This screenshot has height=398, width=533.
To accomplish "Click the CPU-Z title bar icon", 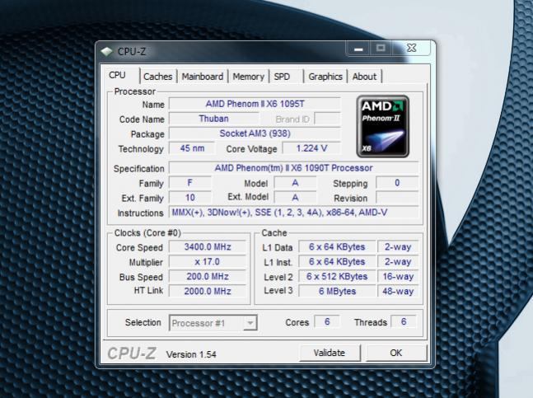I will pyautogui.click(x=107, y=52).
